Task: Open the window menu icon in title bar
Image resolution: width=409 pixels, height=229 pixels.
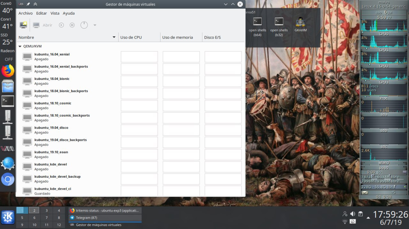Action: 21,4
